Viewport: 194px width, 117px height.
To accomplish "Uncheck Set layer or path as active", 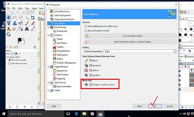I will [91, 85].
